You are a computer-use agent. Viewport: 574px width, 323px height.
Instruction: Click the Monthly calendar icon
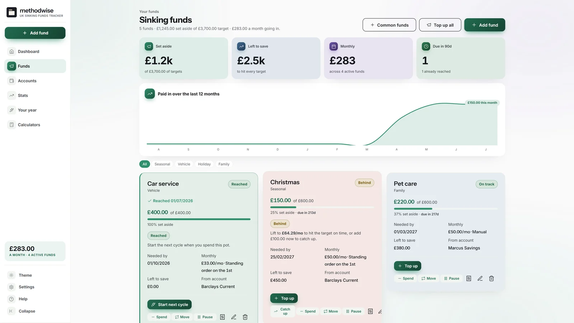(x=334, y=46)
